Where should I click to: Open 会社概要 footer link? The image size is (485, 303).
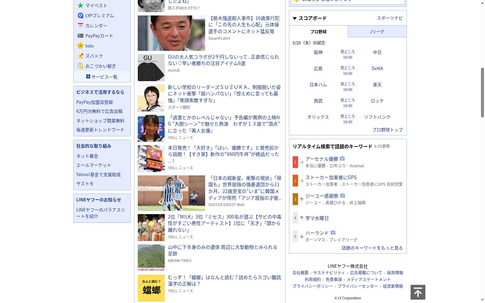300,273
